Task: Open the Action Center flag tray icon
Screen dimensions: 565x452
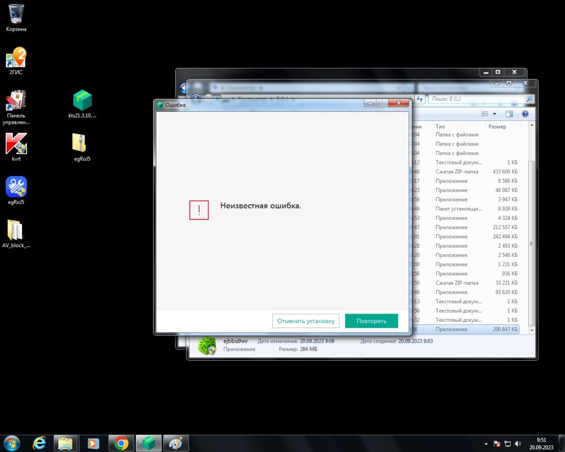Action: 497,444
